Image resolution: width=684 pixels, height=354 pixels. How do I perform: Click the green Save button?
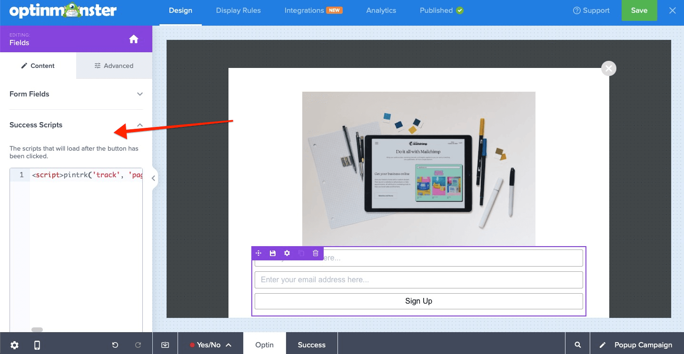[x=639, y=10]
